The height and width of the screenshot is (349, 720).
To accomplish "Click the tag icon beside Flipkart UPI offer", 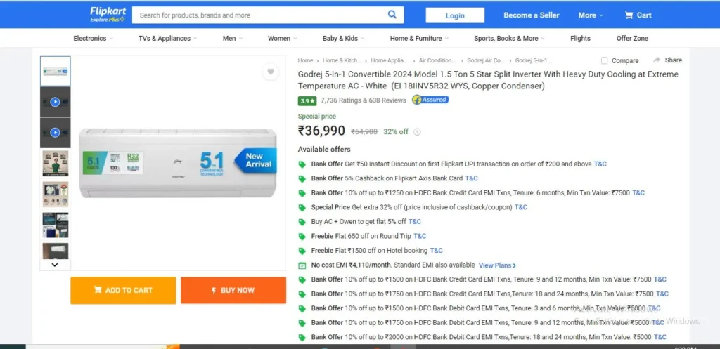I will (x=302, y=164).
